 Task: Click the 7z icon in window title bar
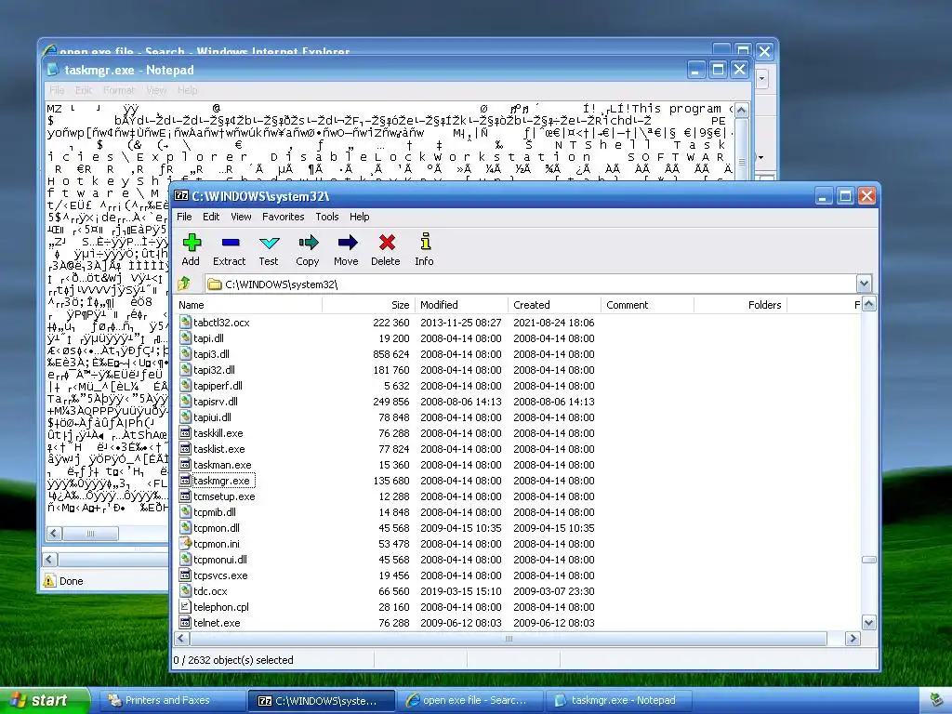coord(181,195)
